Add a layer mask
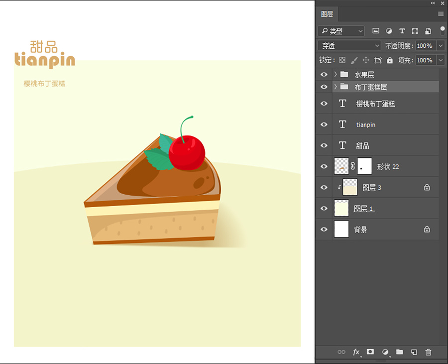The height and width of the screenshot is (364, 448). (370, 352)
